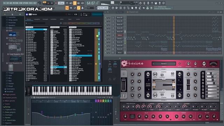Open the OPTIONS menu
The width and height of the screenshot is (224, 126).
(26, 3)
